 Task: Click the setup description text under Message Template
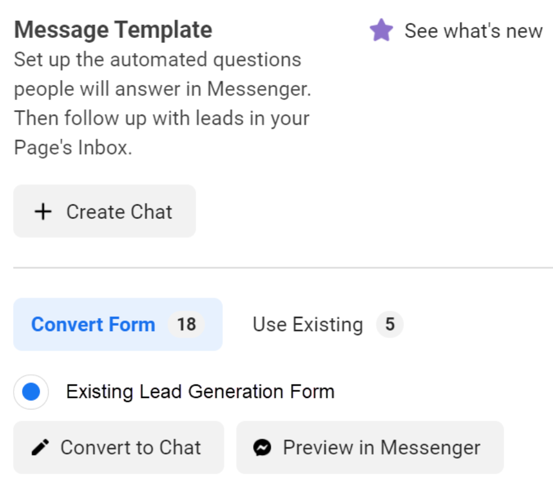(x=160, y=98)
